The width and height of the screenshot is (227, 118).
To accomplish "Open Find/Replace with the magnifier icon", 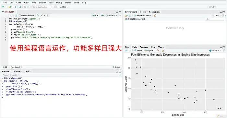I will coord(38,16).
